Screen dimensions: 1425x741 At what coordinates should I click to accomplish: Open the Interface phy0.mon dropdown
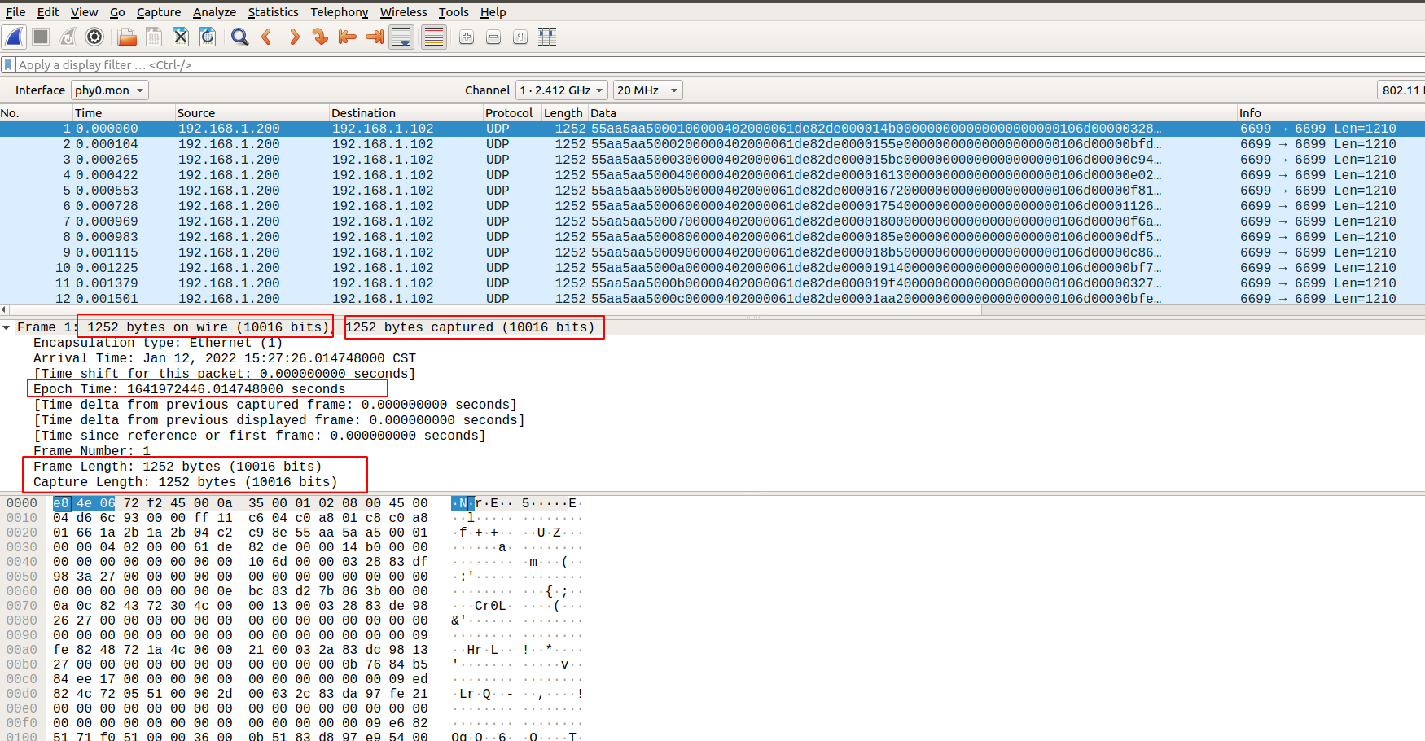(x=110, y=90)
